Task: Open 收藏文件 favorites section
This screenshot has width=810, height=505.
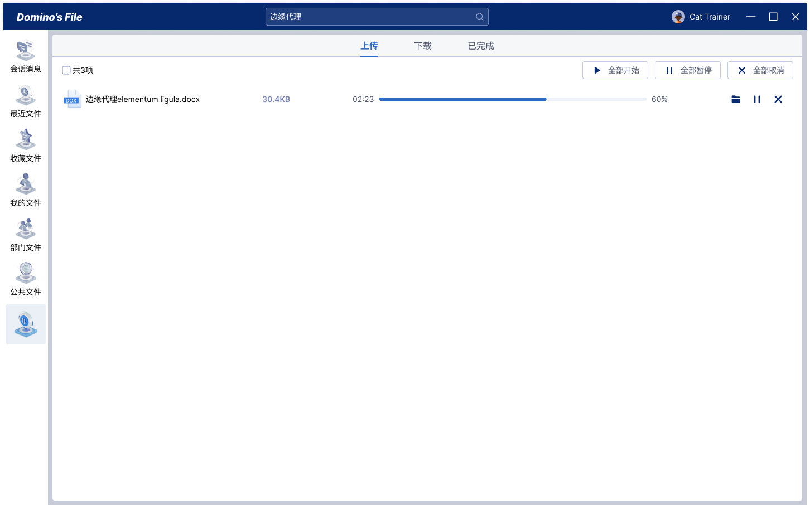Action: [26, 146]
